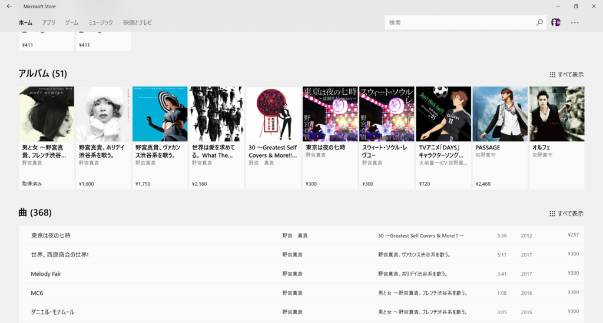Click the 曲 (368) heading
Viewport: 603px width, 323px height.
pos(35,212)
